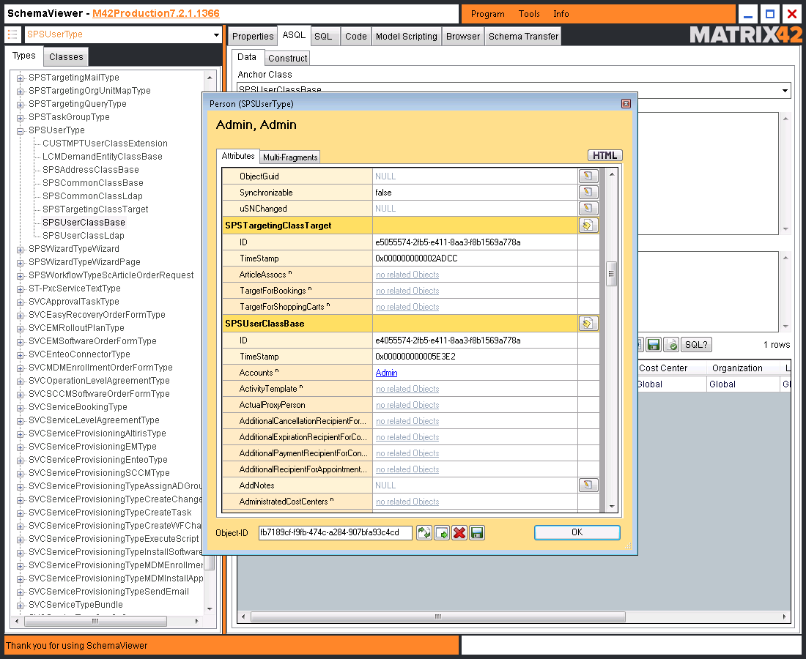Switch to the Code tab
The width and height of the screenshot is (806, 659).
tap(355, 37)
